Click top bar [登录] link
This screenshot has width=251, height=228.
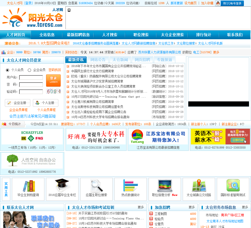28,3
